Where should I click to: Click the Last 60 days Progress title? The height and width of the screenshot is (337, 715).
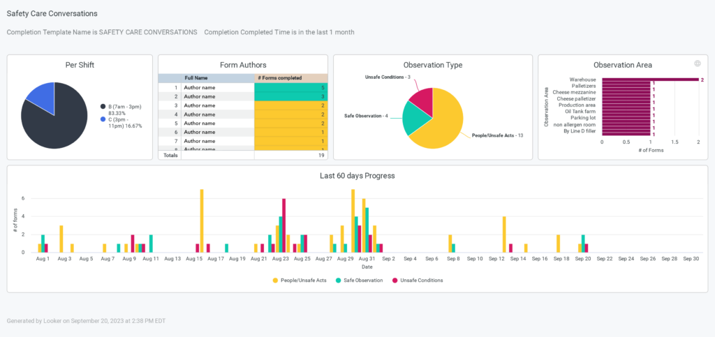[357, 175]
